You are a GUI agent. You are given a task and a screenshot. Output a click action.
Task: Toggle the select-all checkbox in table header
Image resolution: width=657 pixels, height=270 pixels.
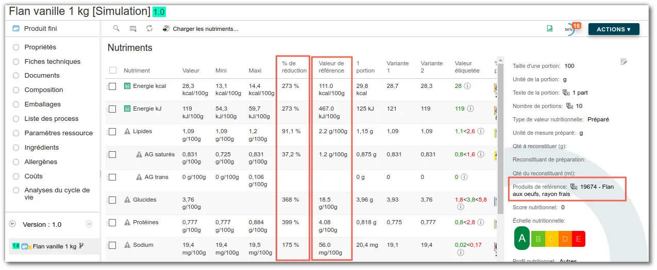113,70
